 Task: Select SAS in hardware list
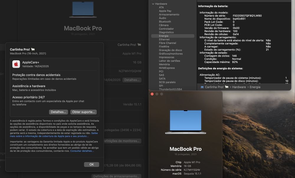(x=161, y=75)
